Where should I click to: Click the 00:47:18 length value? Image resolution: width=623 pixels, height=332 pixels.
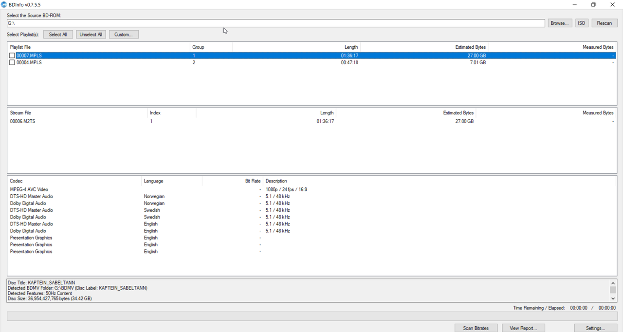click(349, 62)
